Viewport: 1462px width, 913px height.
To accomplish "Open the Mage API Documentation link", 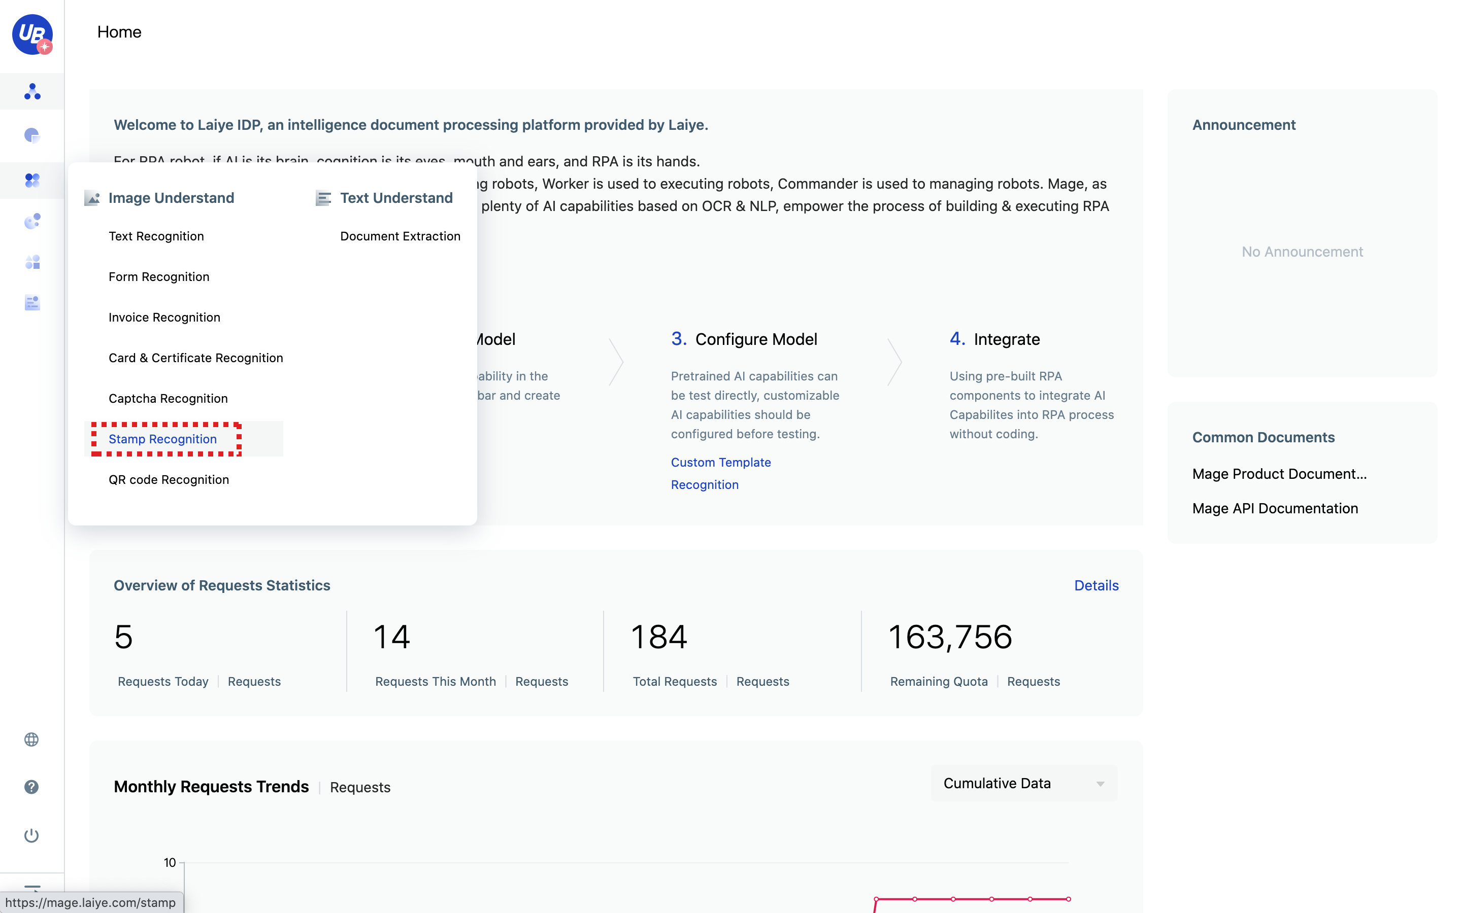I will coord(1275,508).
